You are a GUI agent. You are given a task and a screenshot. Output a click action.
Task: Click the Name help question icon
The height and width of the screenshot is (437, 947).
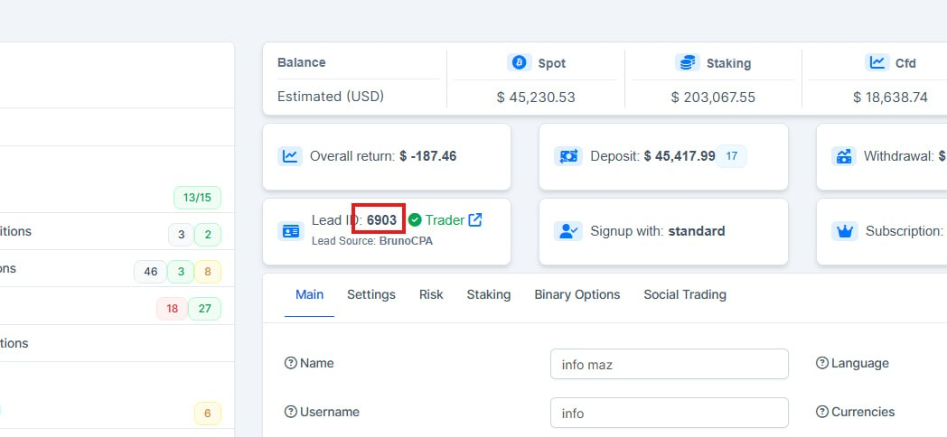click(290, 363)
